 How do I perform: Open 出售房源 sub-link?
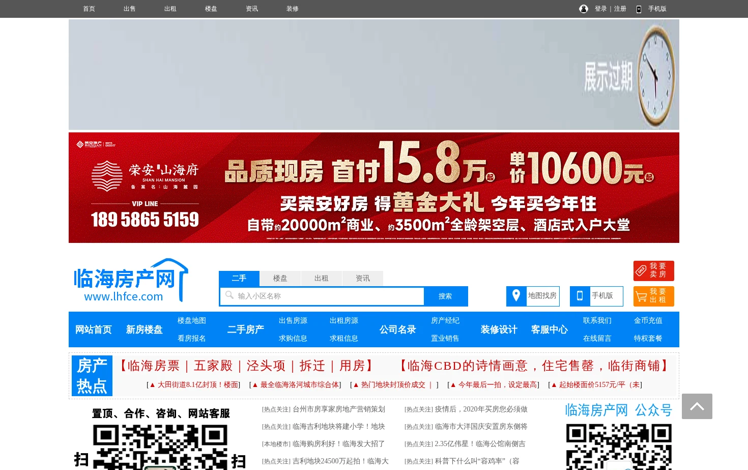293,320
